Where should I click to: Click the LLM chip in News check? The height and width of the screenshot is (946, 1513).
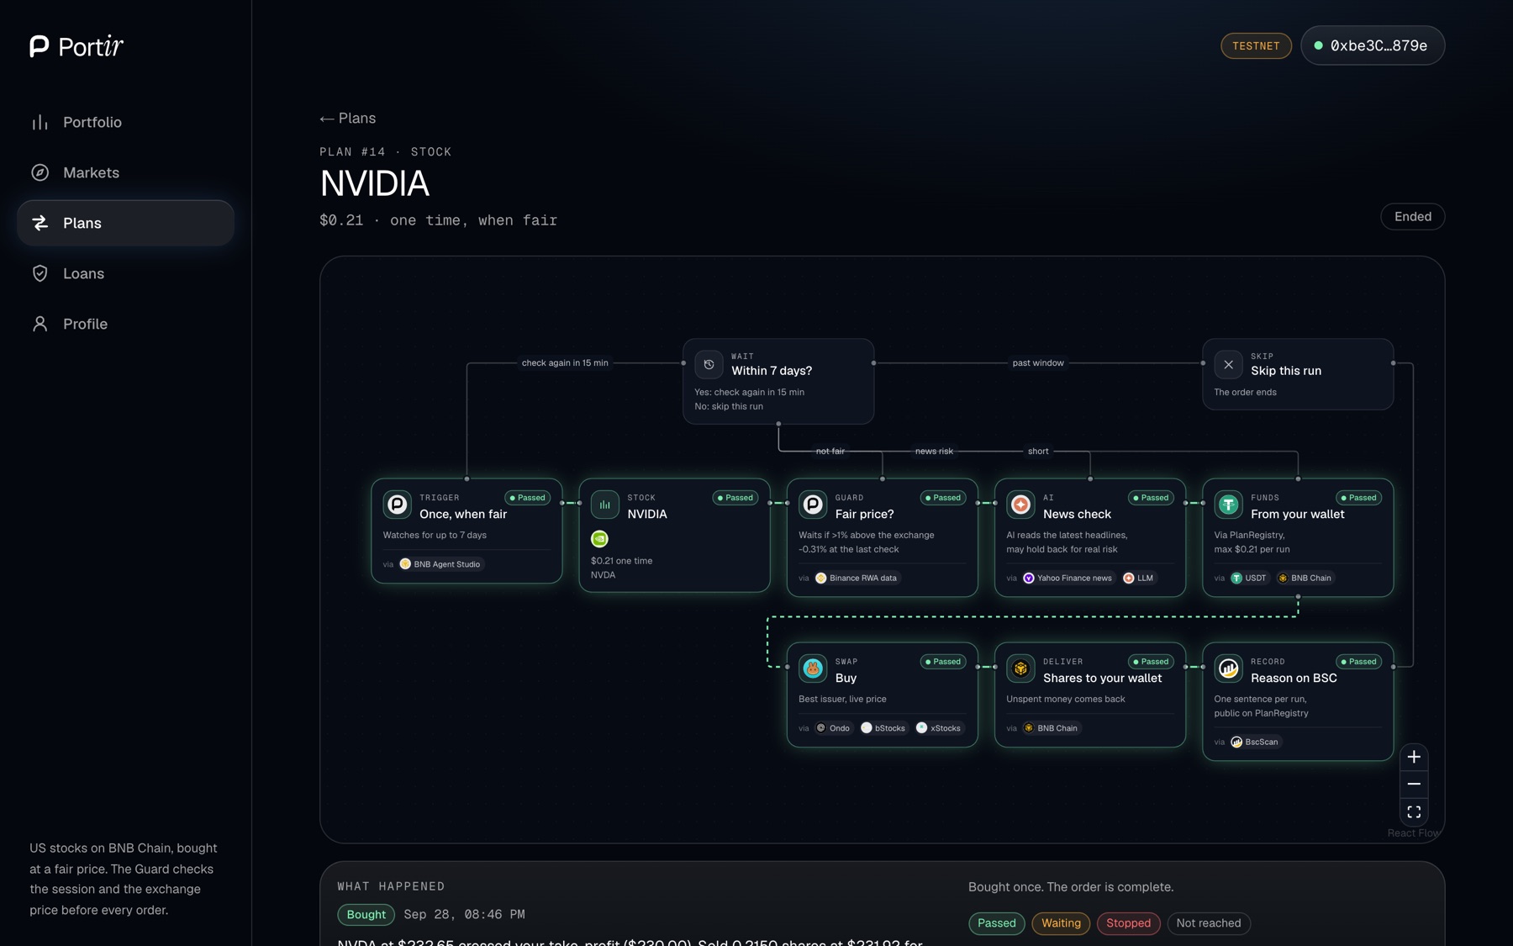[1138, 578]
